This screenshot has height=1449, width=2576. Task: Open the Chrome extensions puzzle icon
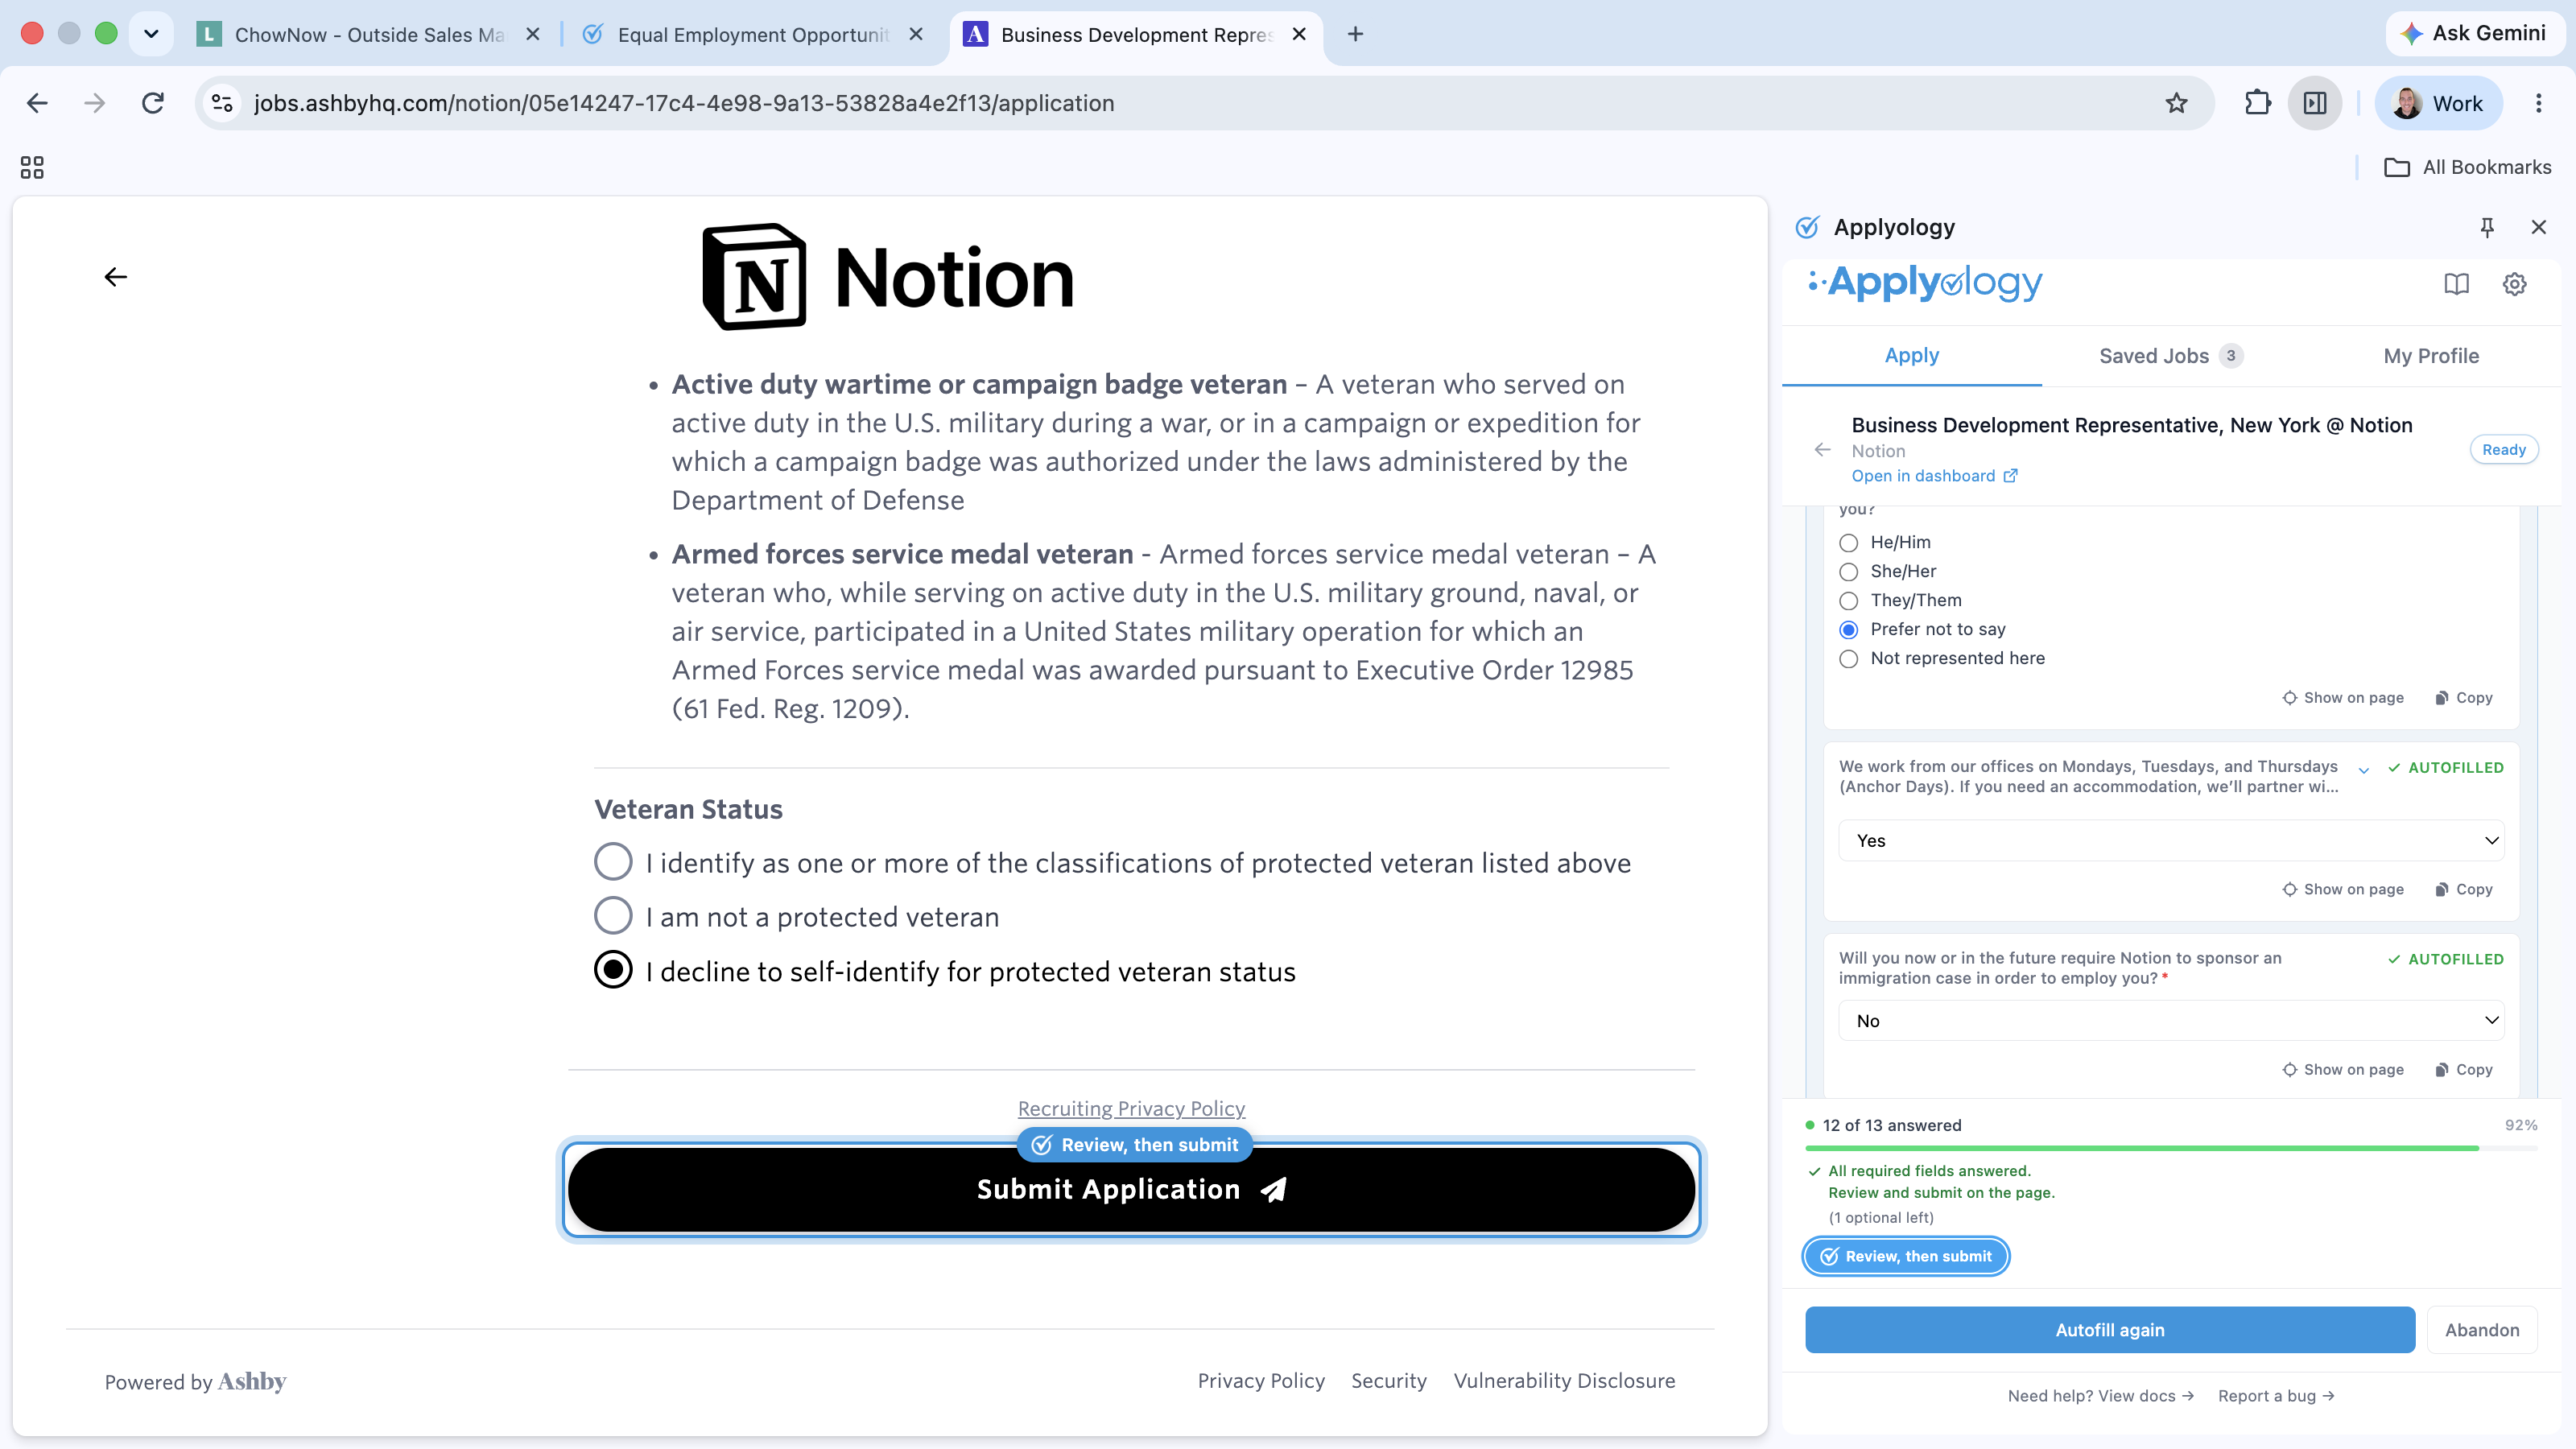[2257, 103]
